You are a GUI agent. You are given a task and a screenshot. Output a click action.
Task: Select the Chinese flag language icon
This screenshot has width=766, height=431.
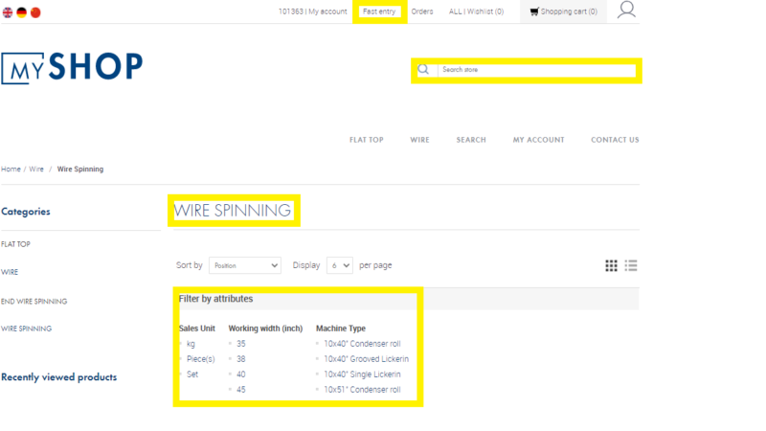point(35,12)
